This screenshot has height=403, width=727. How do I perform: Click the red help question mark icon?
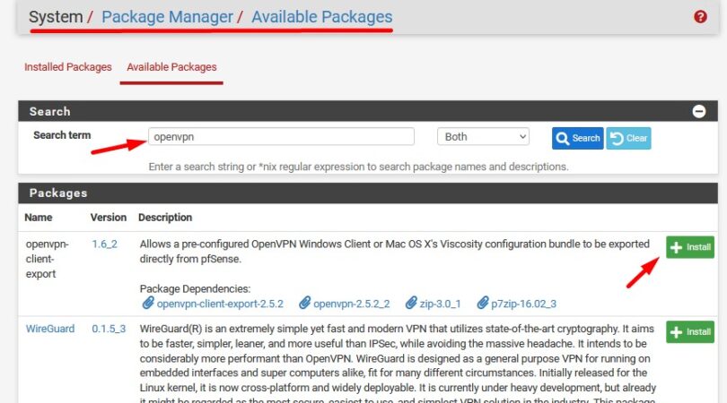(700, 17)
